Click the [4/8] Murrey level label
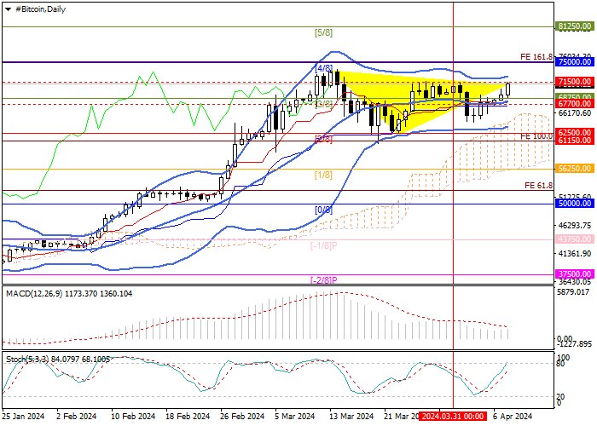Viewport: 597px width, 426px height. pos(323,68)
